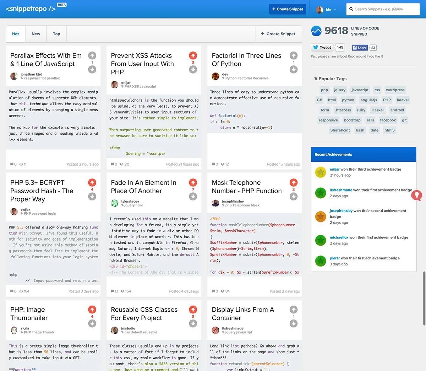Downvote Prevent XSS Attacks snippet
The width and height of the screenshot is (426, 371).
coord(193,69)
